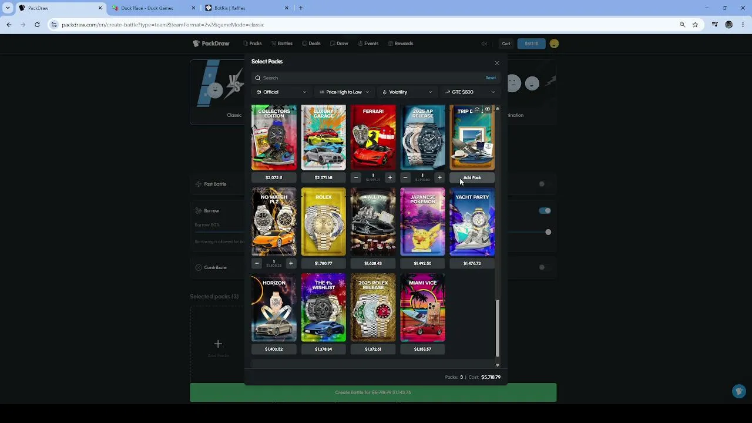Select the Yacht Party pack thumbnail
752x423 pixels.
pyautogui.click(x=472, y=222)
